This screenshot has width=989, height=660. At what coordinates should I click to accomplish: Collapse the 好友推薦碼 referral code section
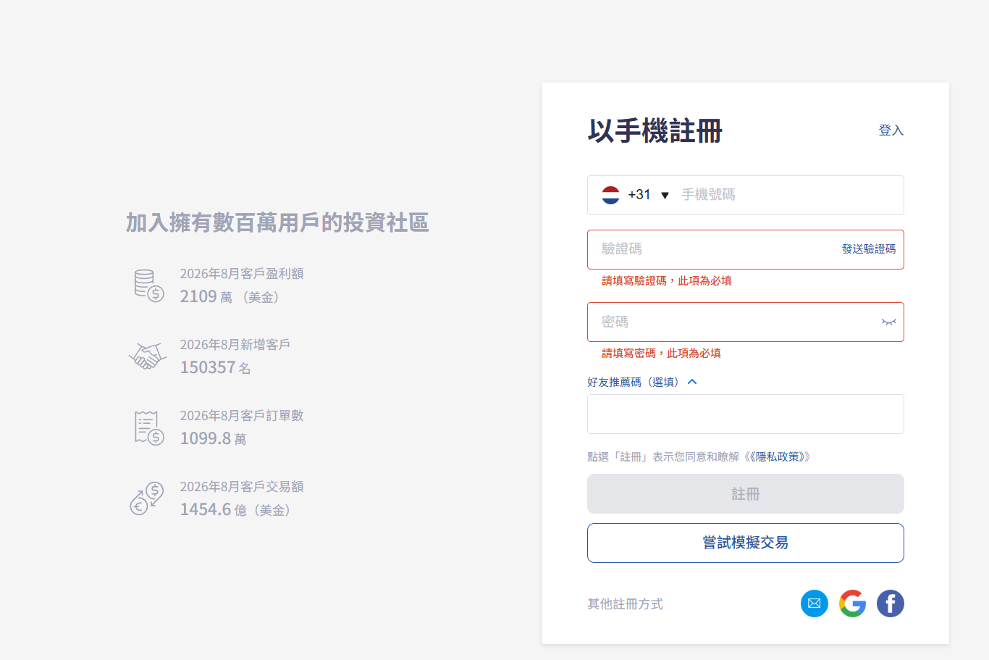642,382
